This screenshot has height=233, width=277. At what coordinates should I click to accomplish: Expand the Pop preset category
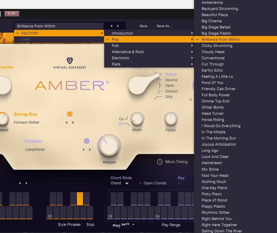coord(149,39)
